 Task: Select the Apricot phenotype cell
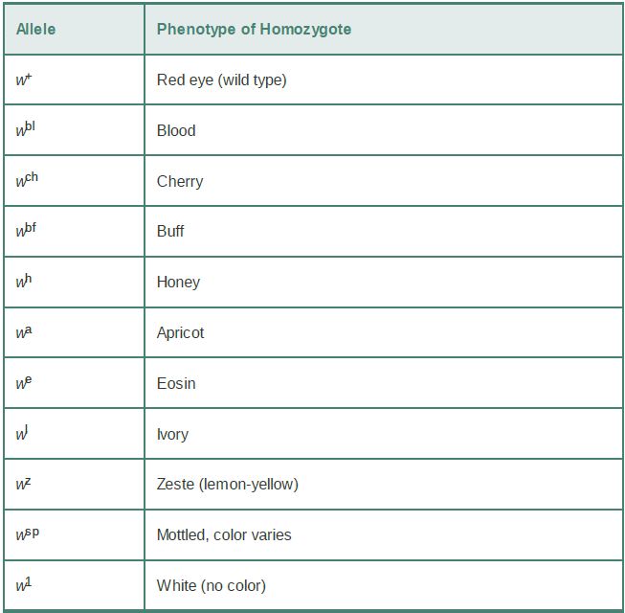pyautogui.click(x=384, y=332)
